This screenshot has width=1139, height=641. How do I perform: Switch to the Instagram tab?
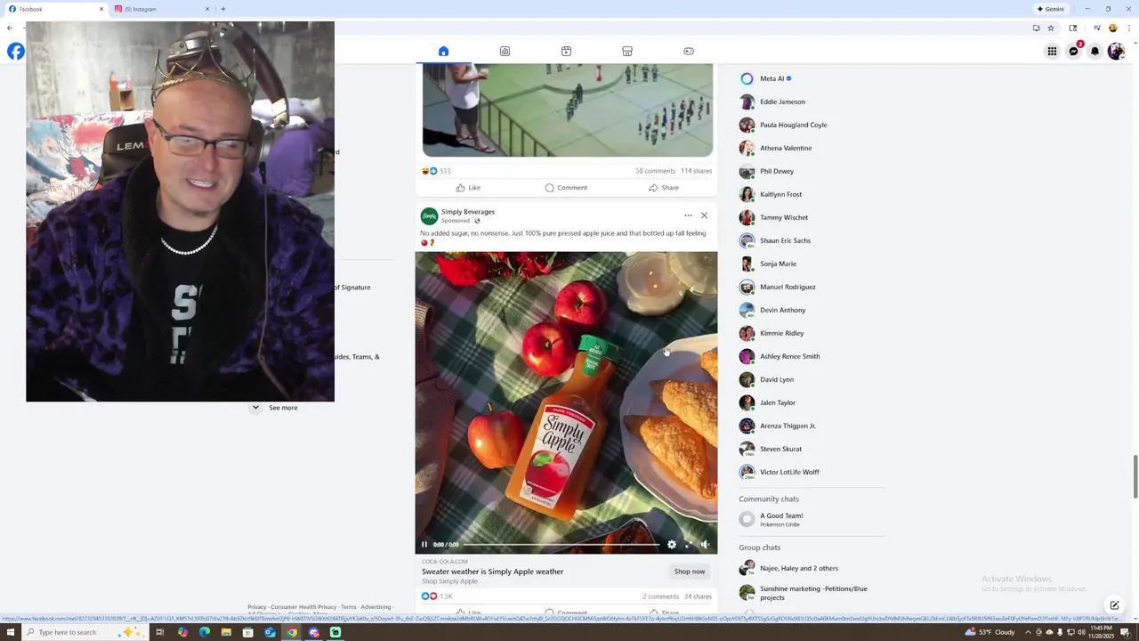[x=160, y=9]
